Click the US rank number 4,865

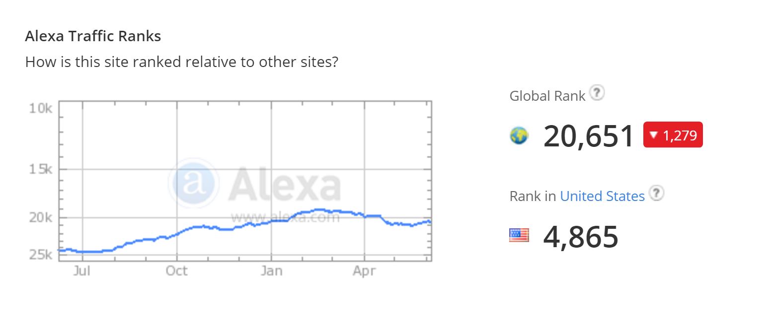pyautogui.click(x=581, y=237)
